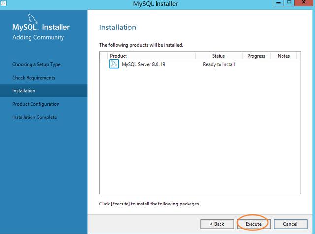The image size is (315, 234).
Task: Click the Notes column header
Action: [x=283, y=56]
